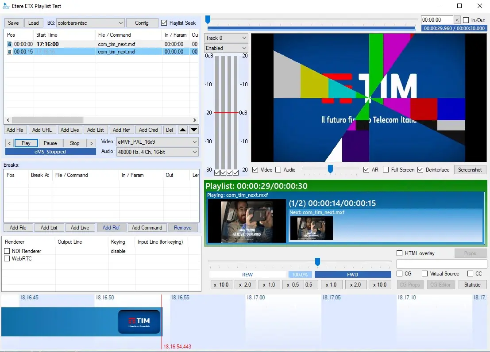Viewport: 490px width, 352px height.
Task: Click file icon of first playlist row
Action: point(10,44)
